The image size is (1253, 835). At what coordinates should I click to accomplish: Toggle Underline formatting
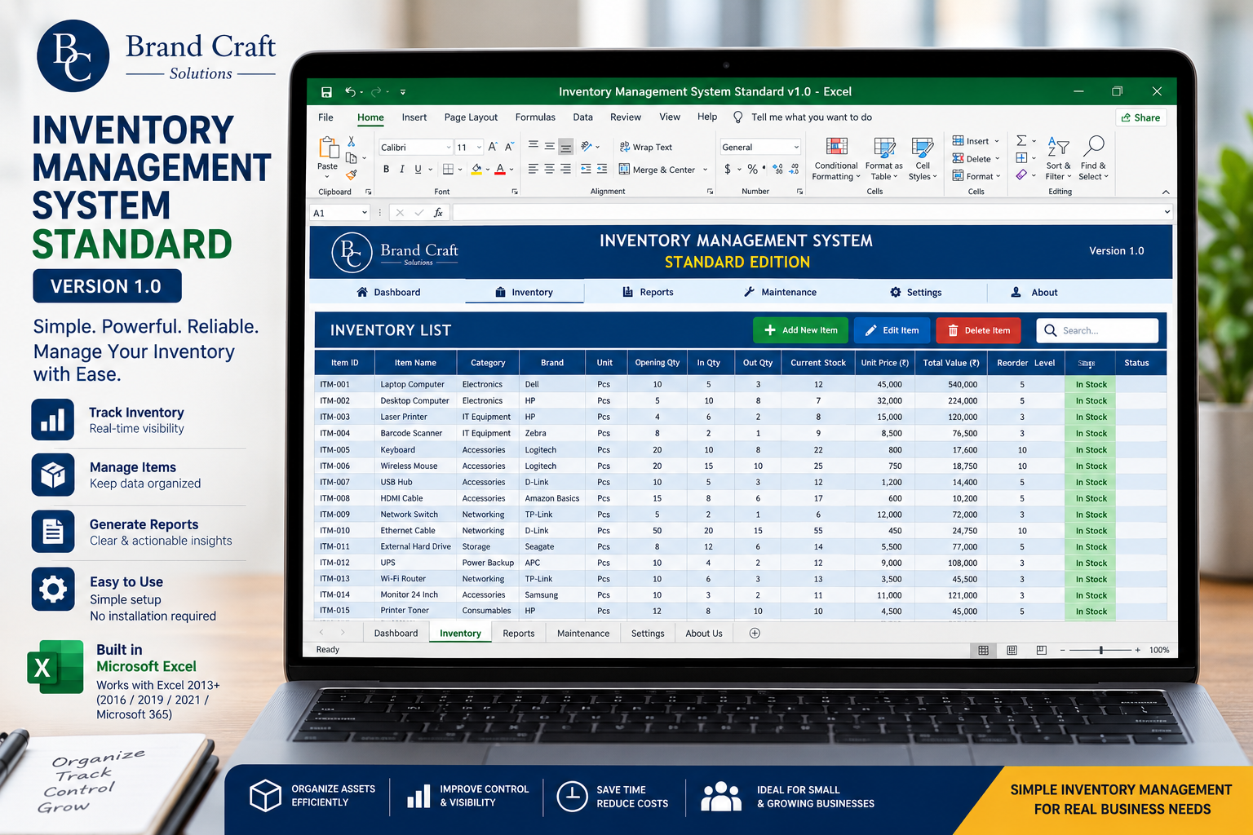click(x=418, y=170)
